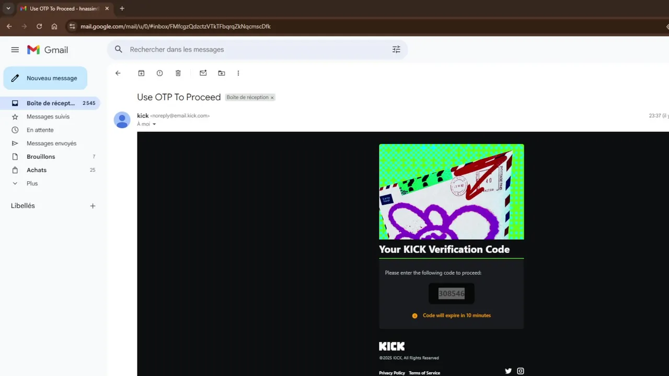The height and width of the screenshot is (376, 669).
Task: Open the Privacy Policy link
Action: pos(392,373)
